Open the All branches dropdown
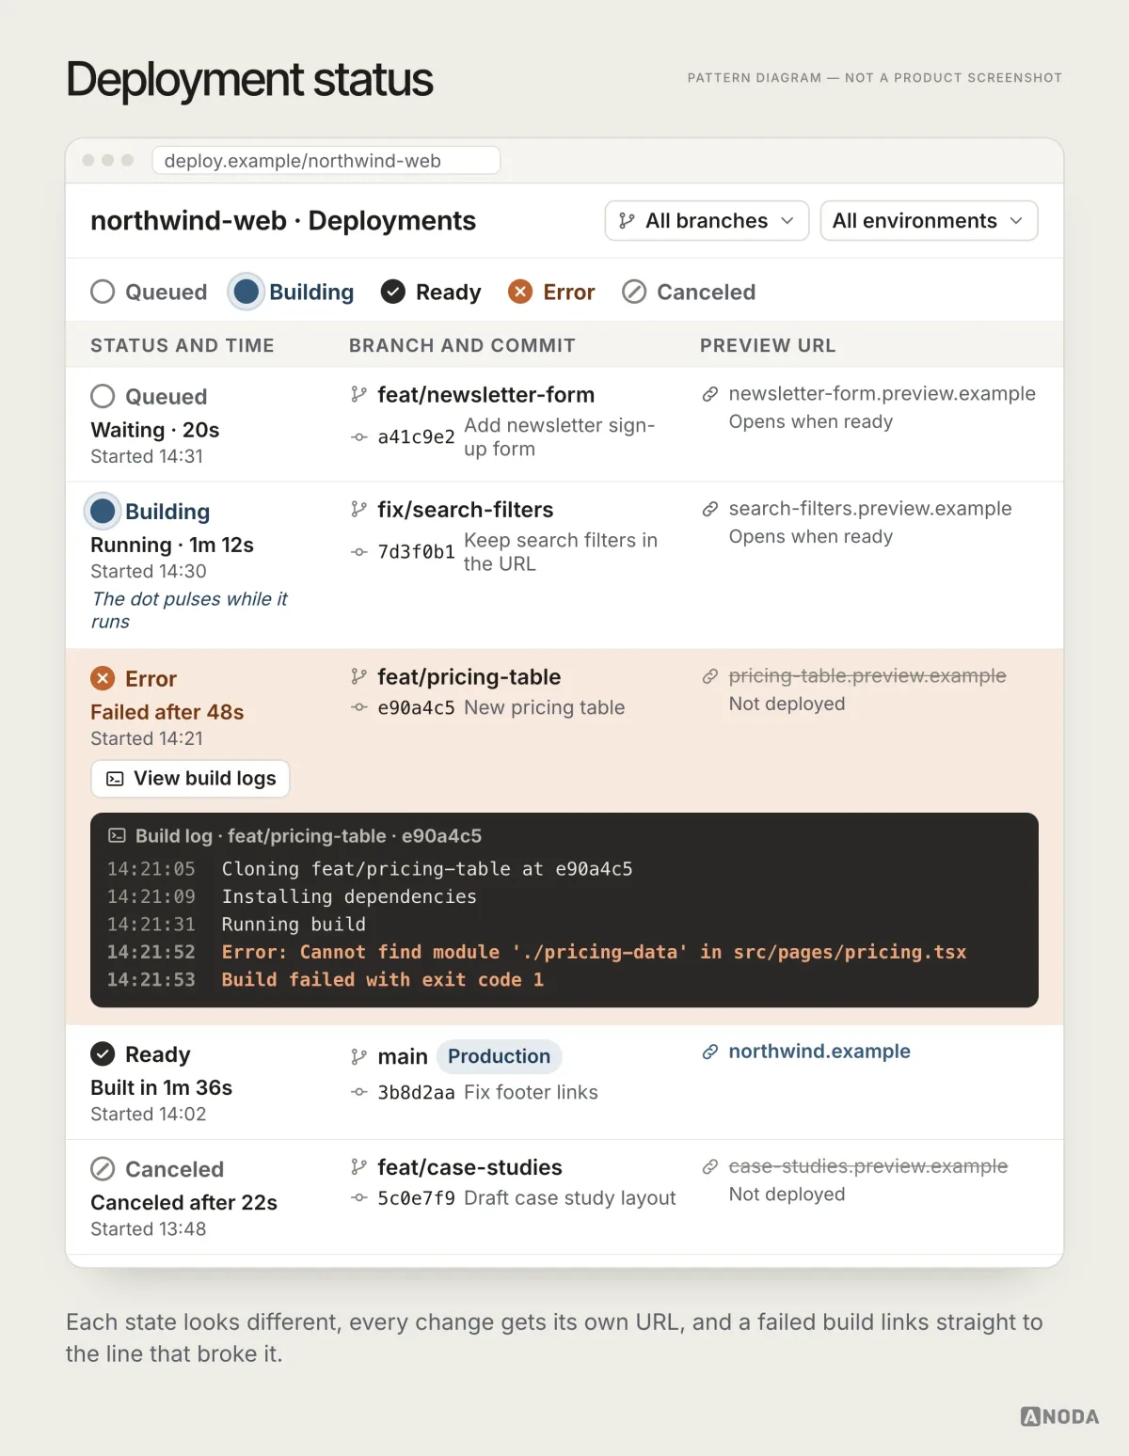 [x=707, y=221]
